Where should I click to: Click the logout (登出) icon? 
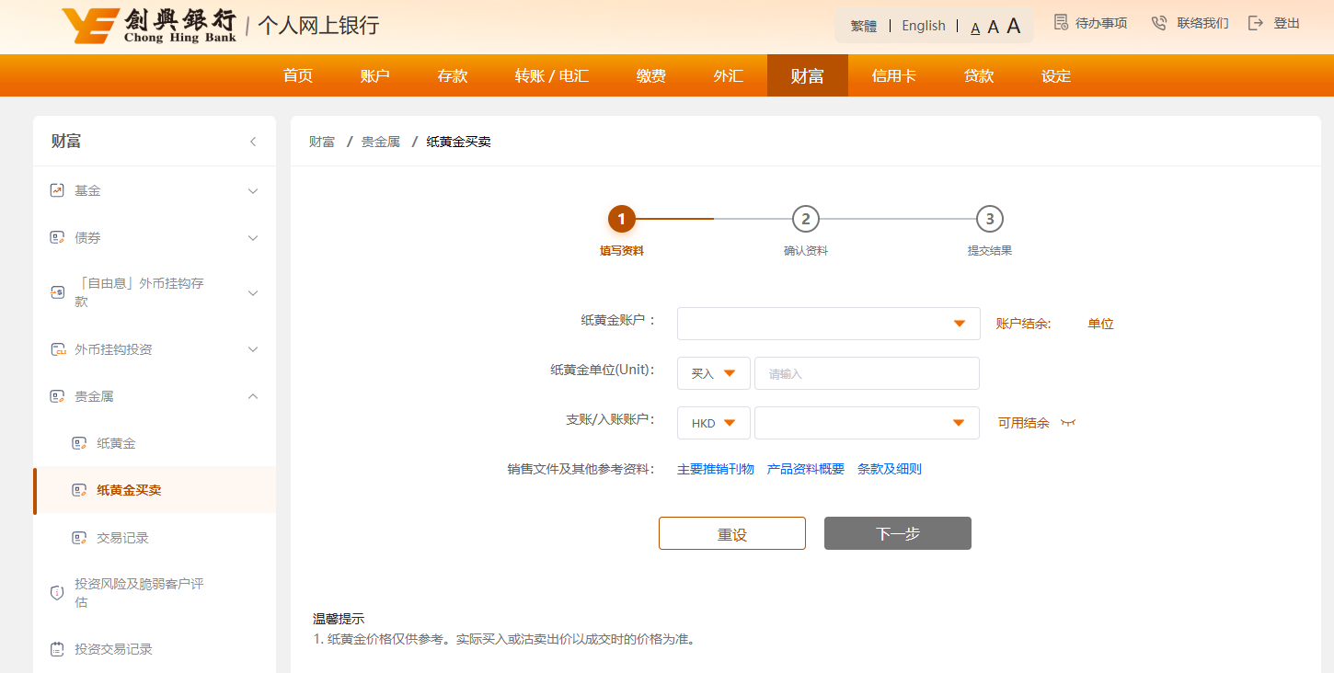[x=1256, y=23]
